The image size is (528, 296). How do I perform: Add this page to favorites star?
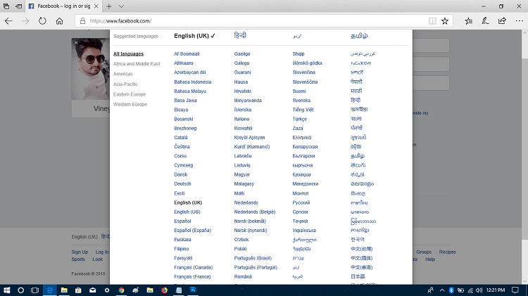tap(445, 21)
